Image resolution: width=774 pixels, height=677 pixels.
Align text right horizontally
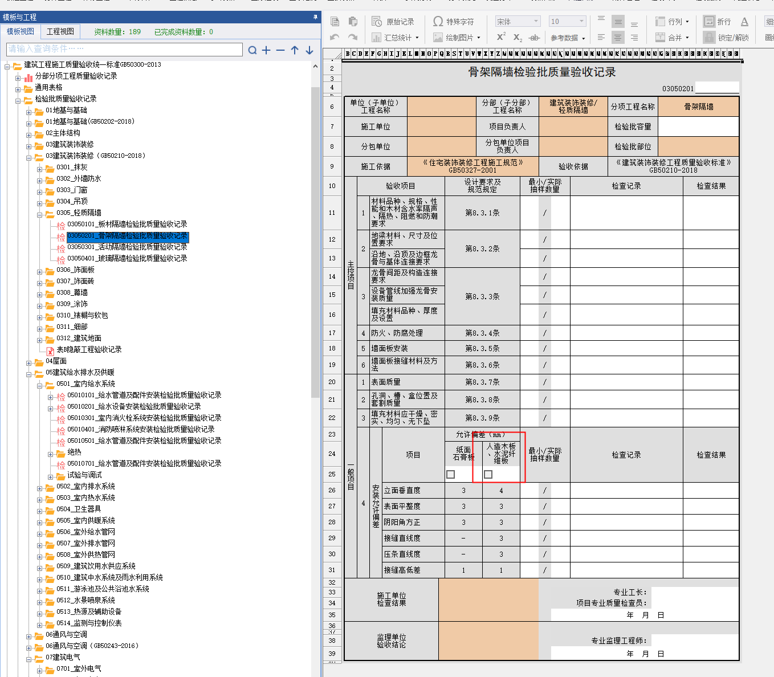tap(634, 38)
